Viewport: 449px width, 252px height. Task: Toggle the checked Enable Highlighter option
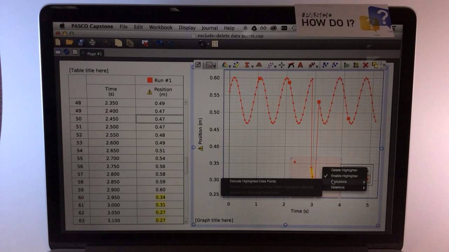(345, 176)
